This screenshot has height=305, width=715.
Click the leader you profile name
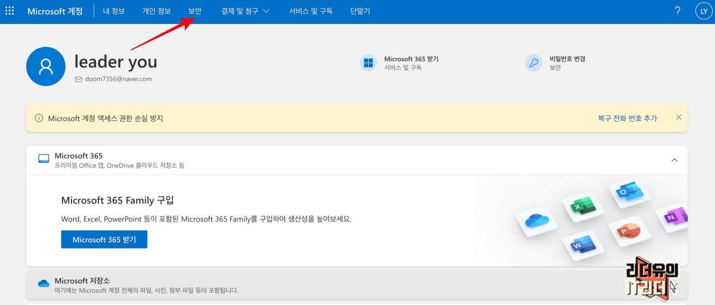(116, 61)
